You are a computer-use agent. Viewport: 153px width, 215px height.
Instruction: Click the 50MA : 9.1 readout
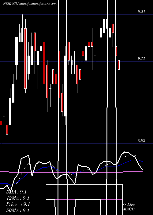[x=18, y=210]
